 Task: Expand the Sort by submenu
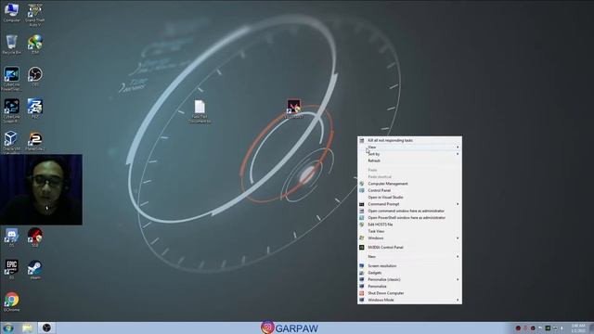pyautogui.click(x=409, y=154)
